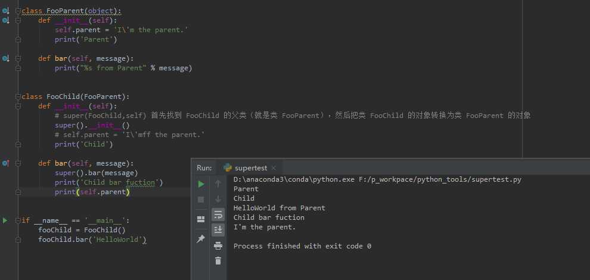
Task: Click the overridden marker beside class FooParent
Action: (x=5, y=11)
